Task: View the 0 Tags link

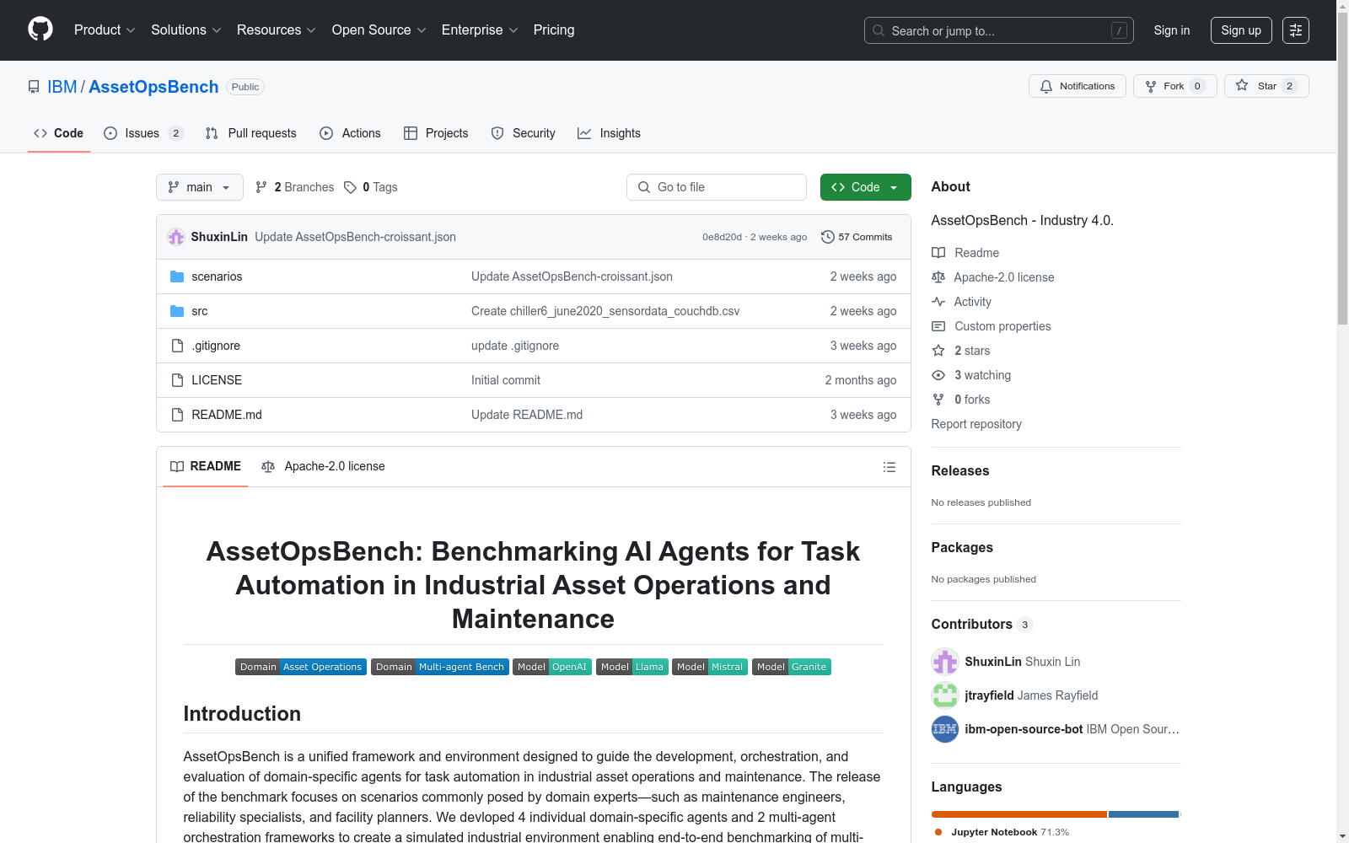Action: click(371, 187)
